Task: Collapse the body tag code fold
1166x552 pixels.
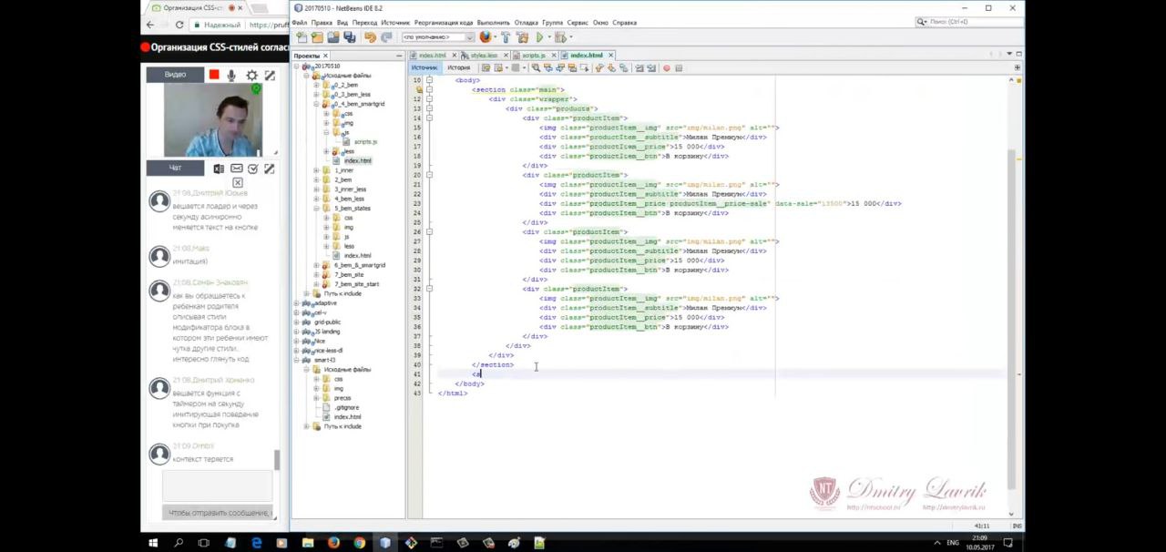Action: click(429, 80)
